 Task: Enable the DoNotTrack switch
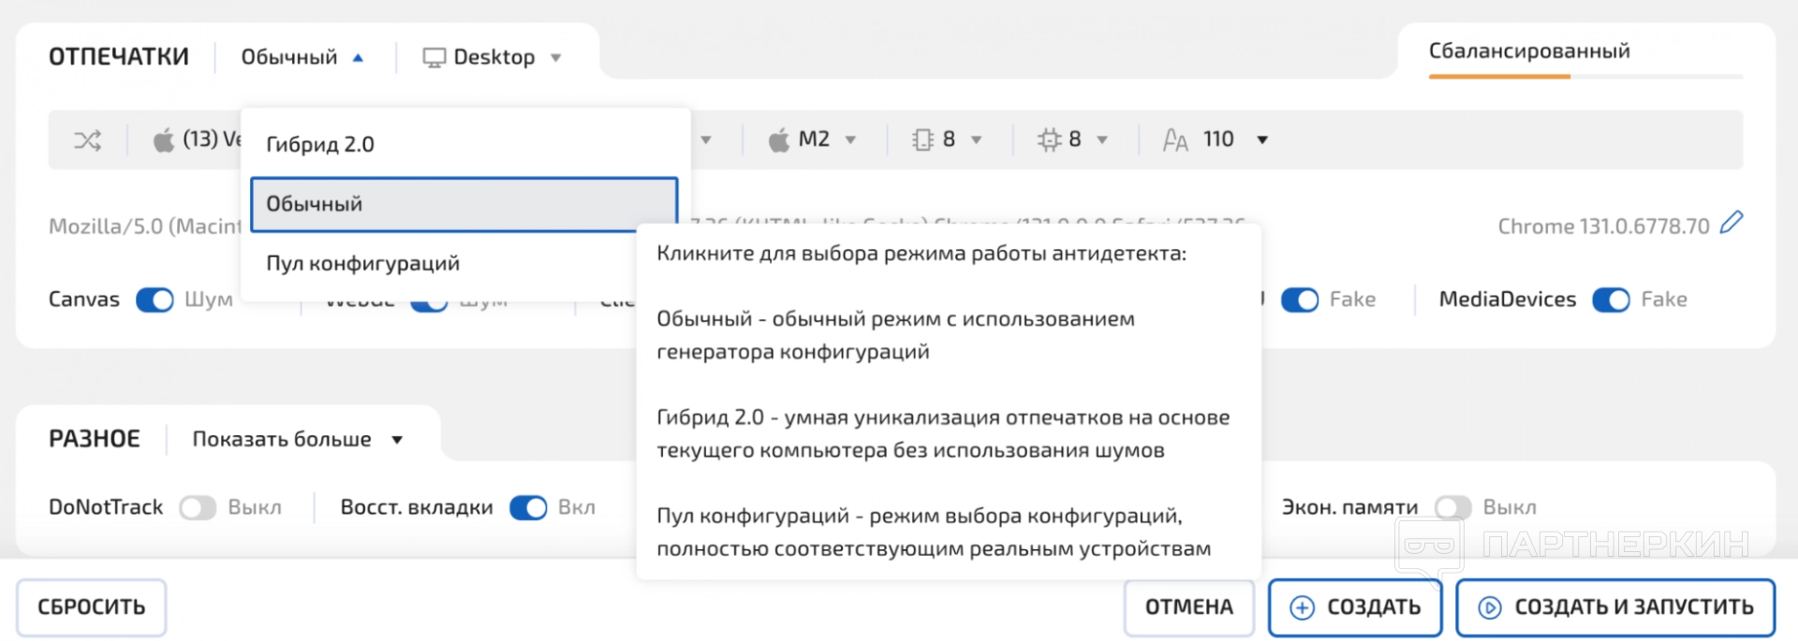coord(198,507)
